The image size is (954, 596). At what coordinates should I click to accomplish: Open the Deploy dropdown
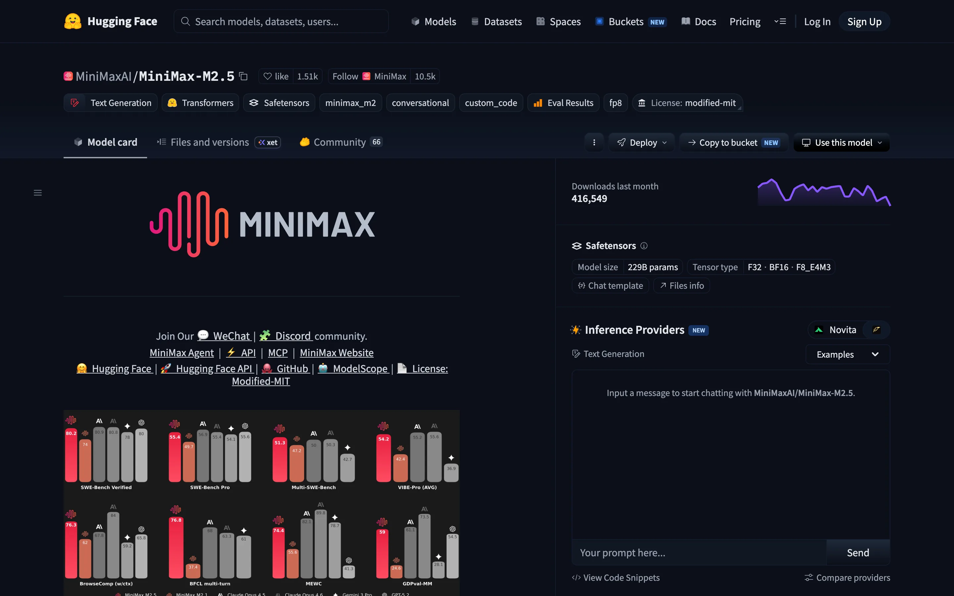[641, 142]
